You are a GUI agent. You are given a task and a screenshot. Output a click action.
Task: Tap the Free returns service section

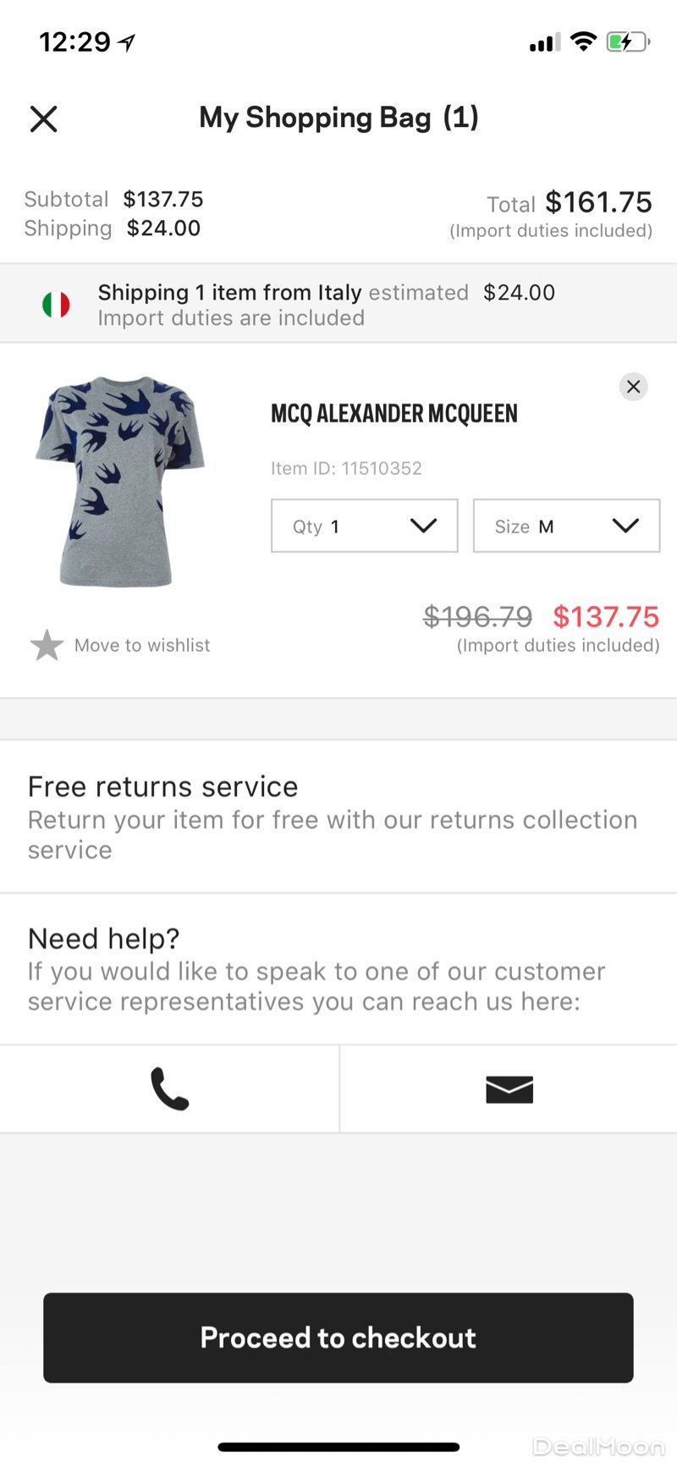coord(338,817)
